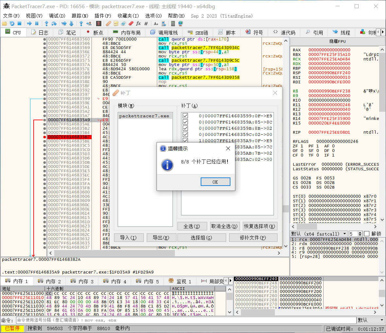This screenshot has height=333, width=386.
Task: Switch to the 内存布局 tab
Action: point(127,32)
